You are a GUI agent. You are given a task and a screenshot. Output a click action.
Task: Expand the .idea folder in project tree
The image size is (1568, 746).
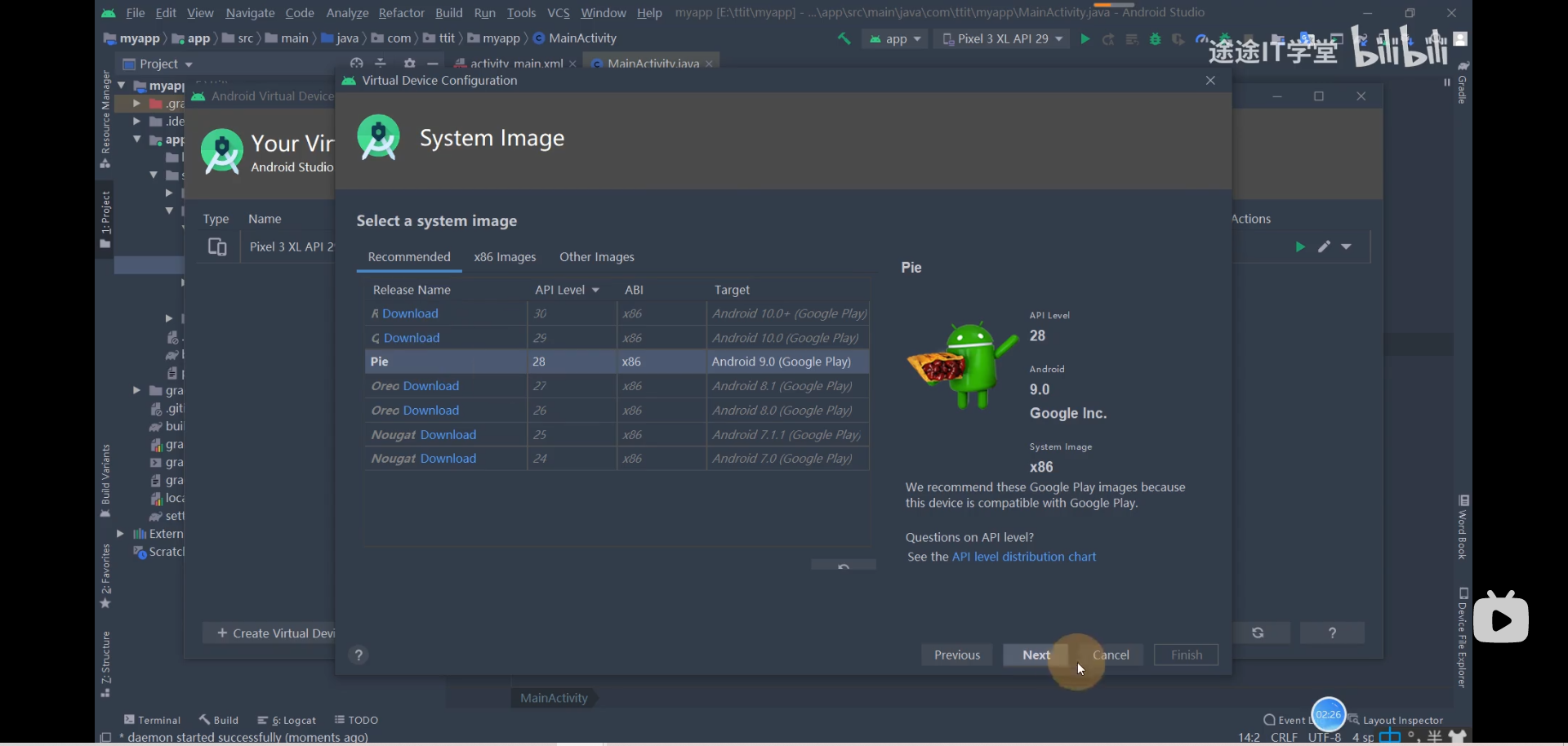pos(136,121)
